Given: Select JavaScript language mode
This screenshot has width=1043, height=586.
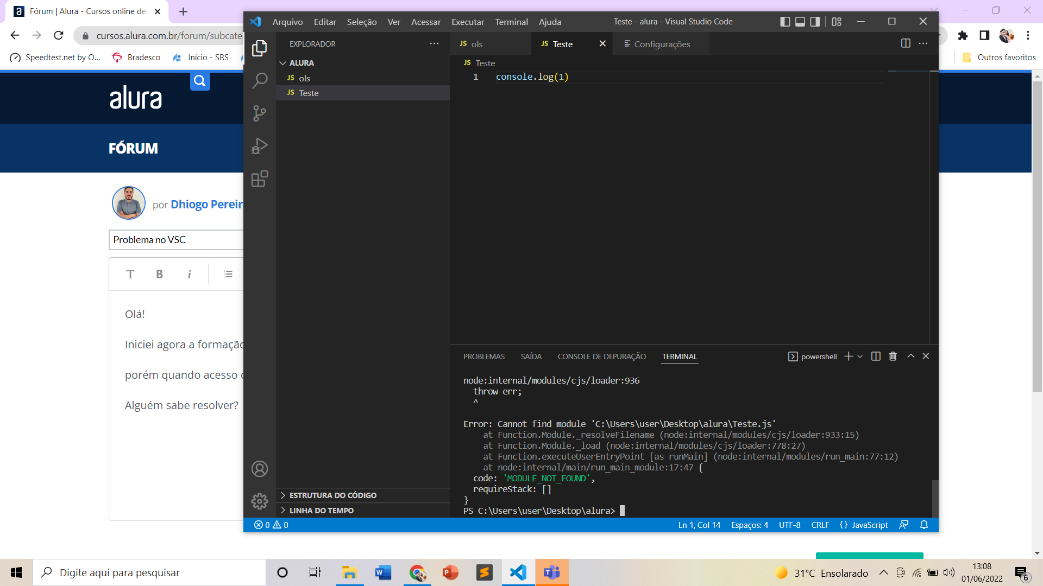Looking at the screenshot, I should coord(864,525).
